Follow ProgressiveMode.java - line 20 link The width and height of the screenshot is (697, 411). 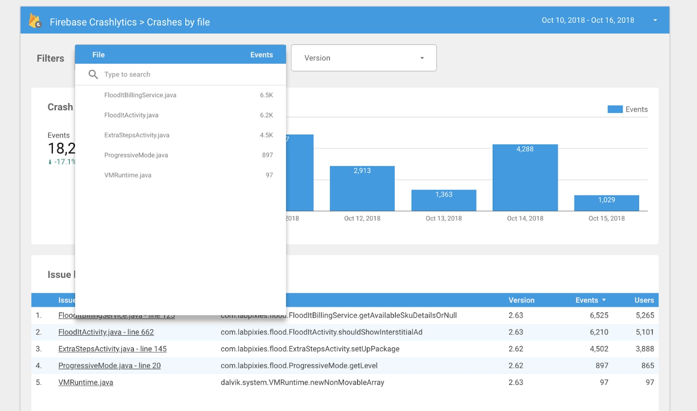pos(109,366)
